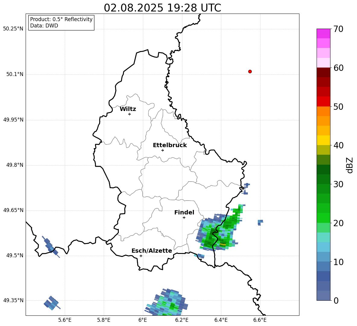Click the orange colorbar segment below 50
Viewport: 357px width, 326px height.
[x=323, y=111]
